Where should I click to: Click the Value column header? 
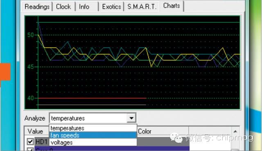point(36,131)
